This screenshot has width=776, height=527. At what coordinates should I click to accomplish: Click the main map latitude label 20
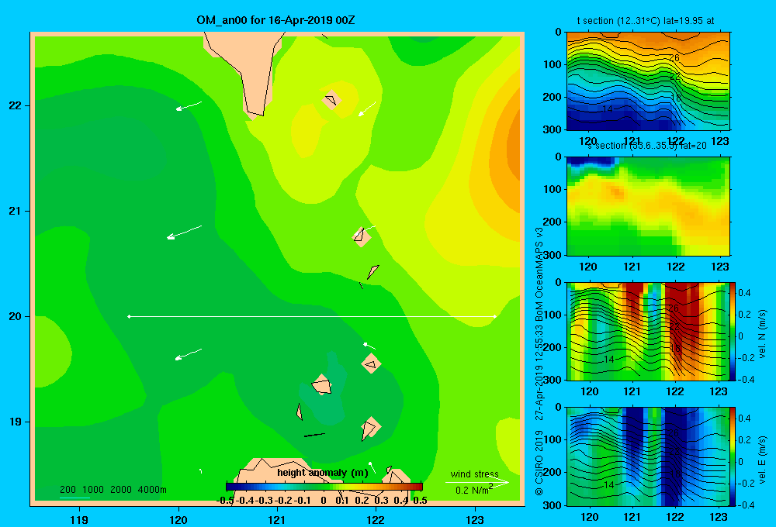coord(16,316)
